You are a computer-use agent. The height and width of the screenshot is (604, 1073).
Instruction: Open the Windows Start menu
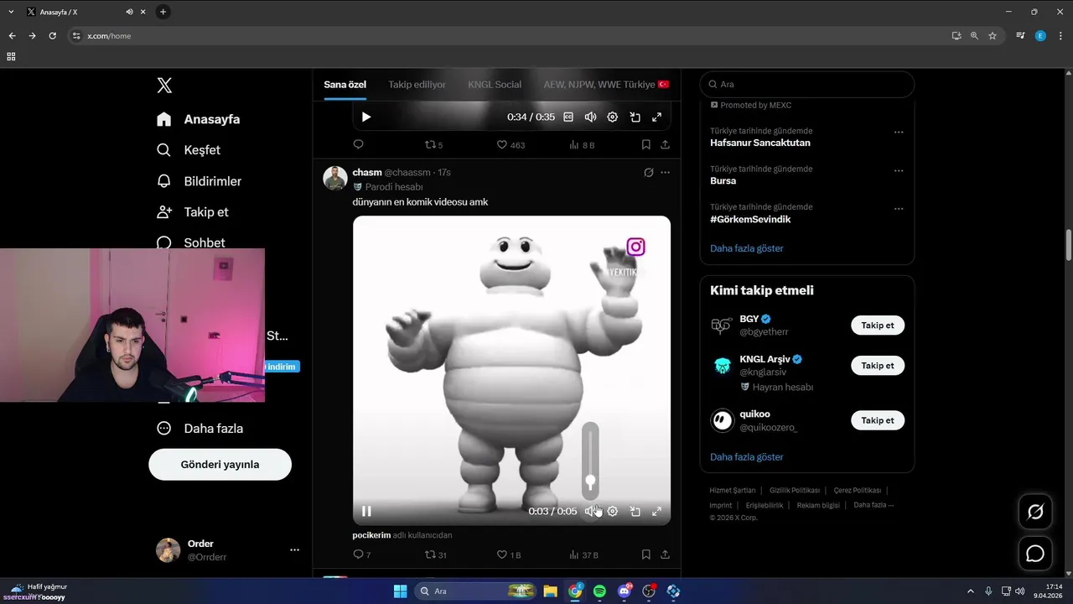click(x=401, y=591)
